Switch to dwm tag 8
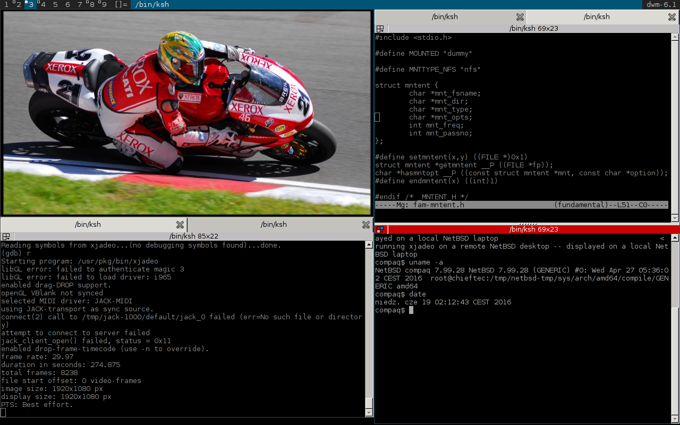680x425 pixels. click(x=92, y=4)
